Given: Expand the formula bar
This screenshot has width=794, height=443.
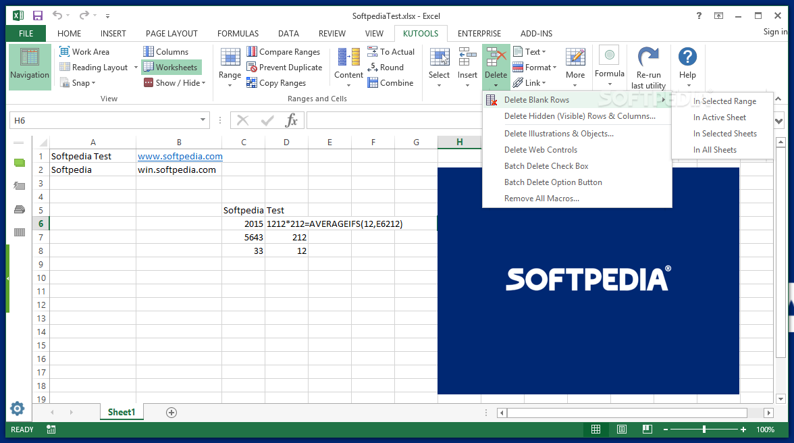Looking at the screenshot, I should click(x=779, y=121).
